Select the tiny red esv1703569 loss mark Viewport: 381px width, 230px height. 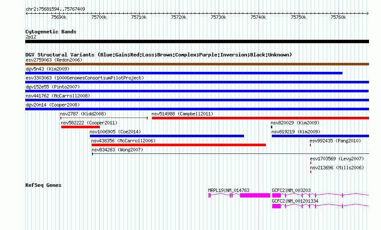(311, 163)
